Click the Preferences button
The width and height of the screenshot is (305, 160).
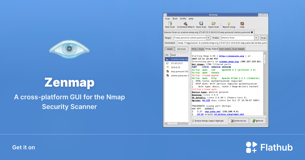[x=238, y=121]
